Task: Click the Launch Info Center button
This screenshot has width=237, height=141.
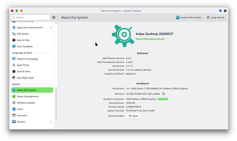Action: (189, 17)
